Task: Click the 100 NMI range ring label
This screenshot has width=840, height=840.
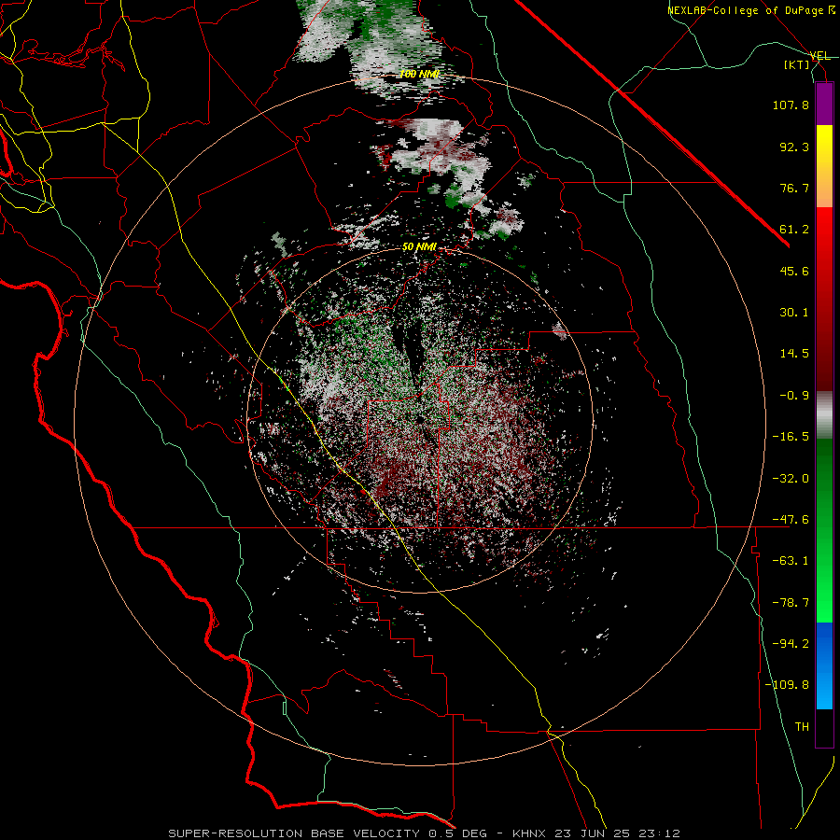Action: click(x=419, y=74)
